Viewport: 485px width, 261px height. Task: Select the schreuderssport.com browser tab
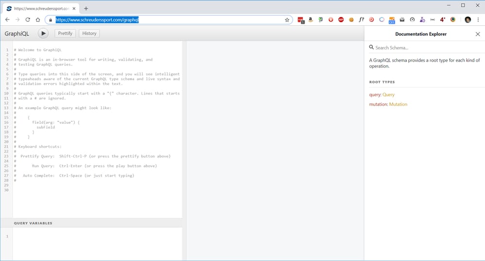point(41,9)
